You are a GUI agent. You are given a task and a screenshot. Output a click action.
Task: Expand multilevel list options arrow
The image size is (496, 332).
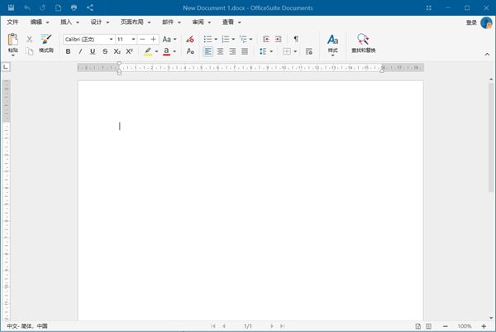(250, 39)
